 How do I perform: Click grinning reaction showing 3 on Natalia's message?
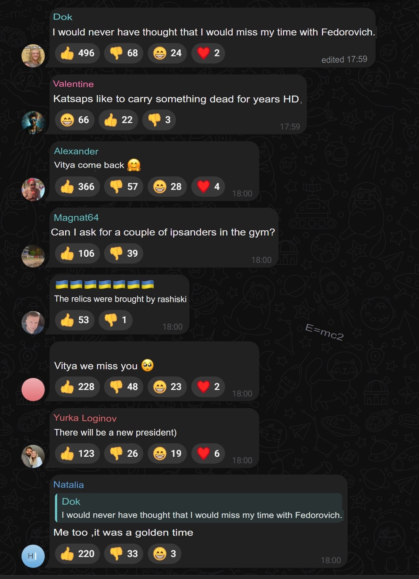pos(164,554)
